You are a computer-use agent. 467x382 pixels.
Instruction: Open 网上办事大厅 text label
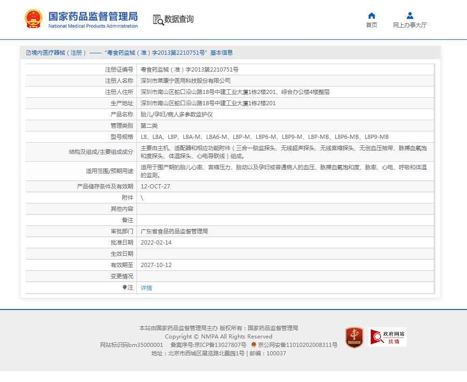[410, 25]
